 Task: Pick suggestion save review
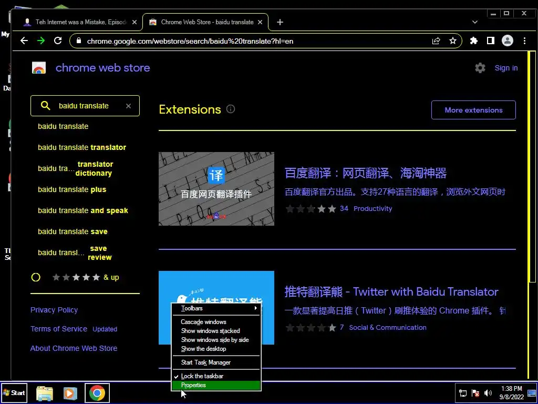tap(75, 253)
